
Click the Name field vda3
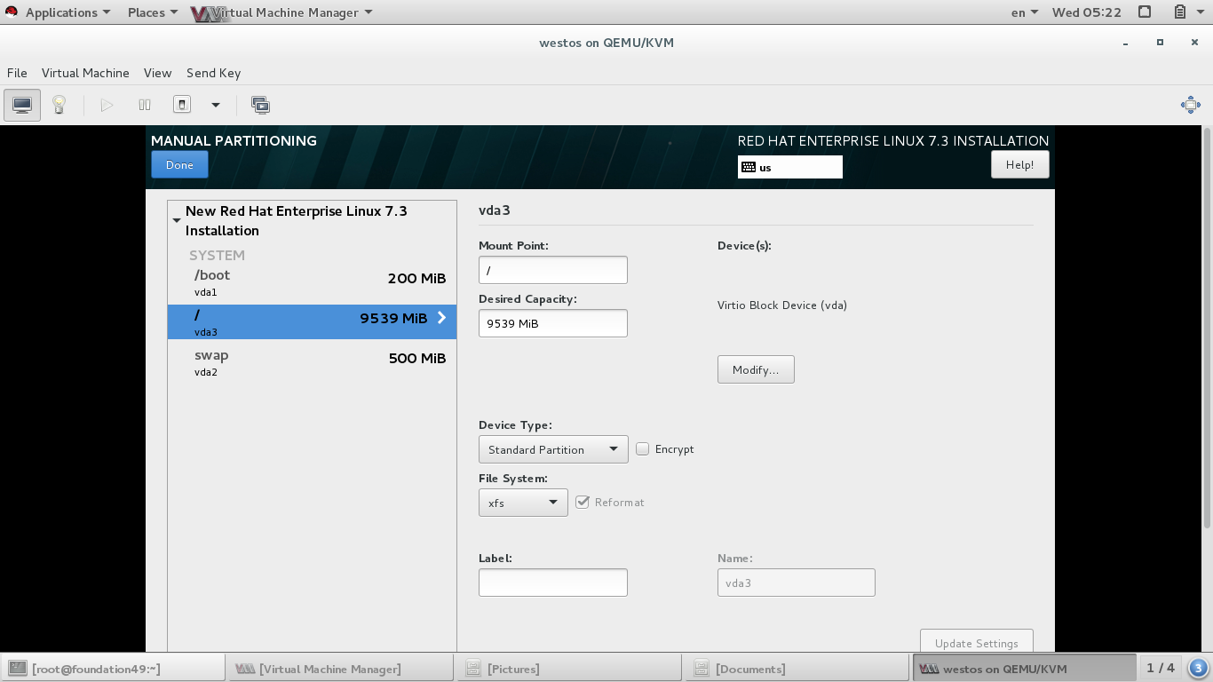coord(796,583)
